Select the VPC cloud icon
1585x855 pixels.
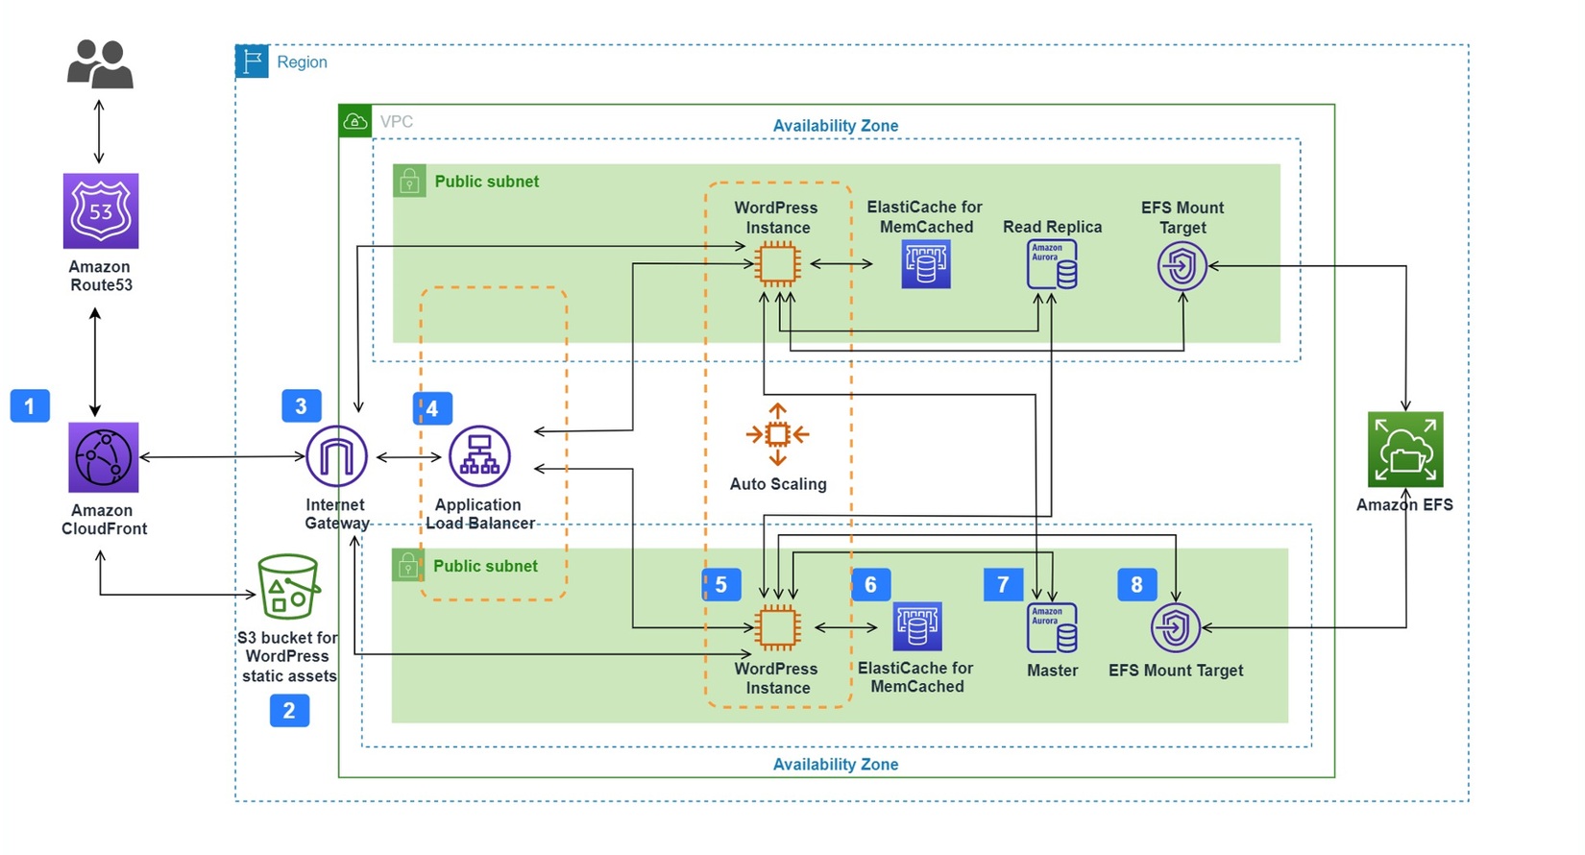click(355, 121)
